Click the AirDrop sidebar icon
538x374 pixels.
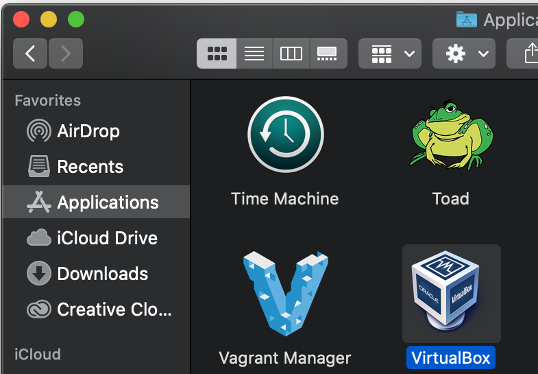point(38,131)
